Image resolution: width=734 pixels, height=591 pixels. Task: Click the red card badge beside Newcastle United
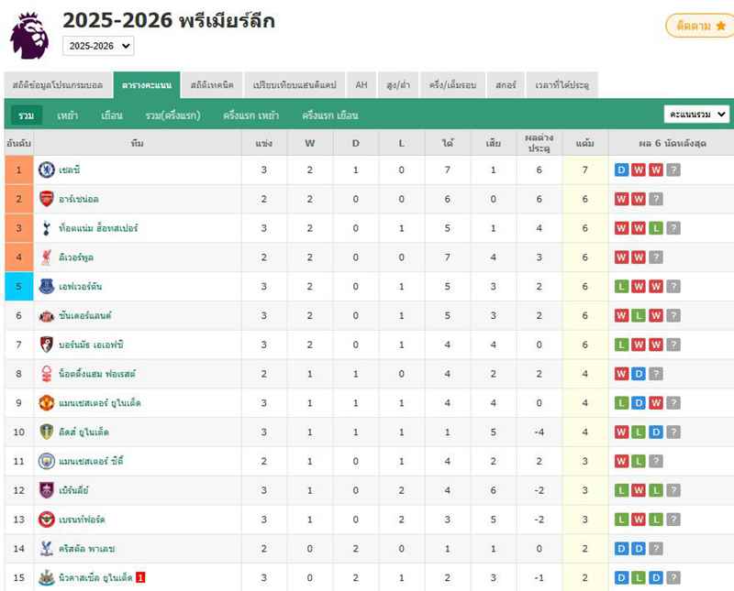click(140, 577)
